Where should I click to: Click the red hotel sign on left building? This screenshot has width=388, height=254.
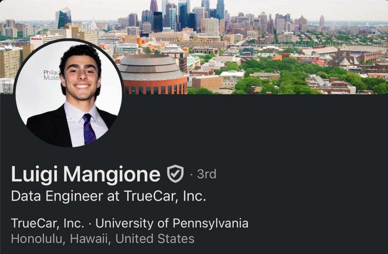(x=36, y=38)
